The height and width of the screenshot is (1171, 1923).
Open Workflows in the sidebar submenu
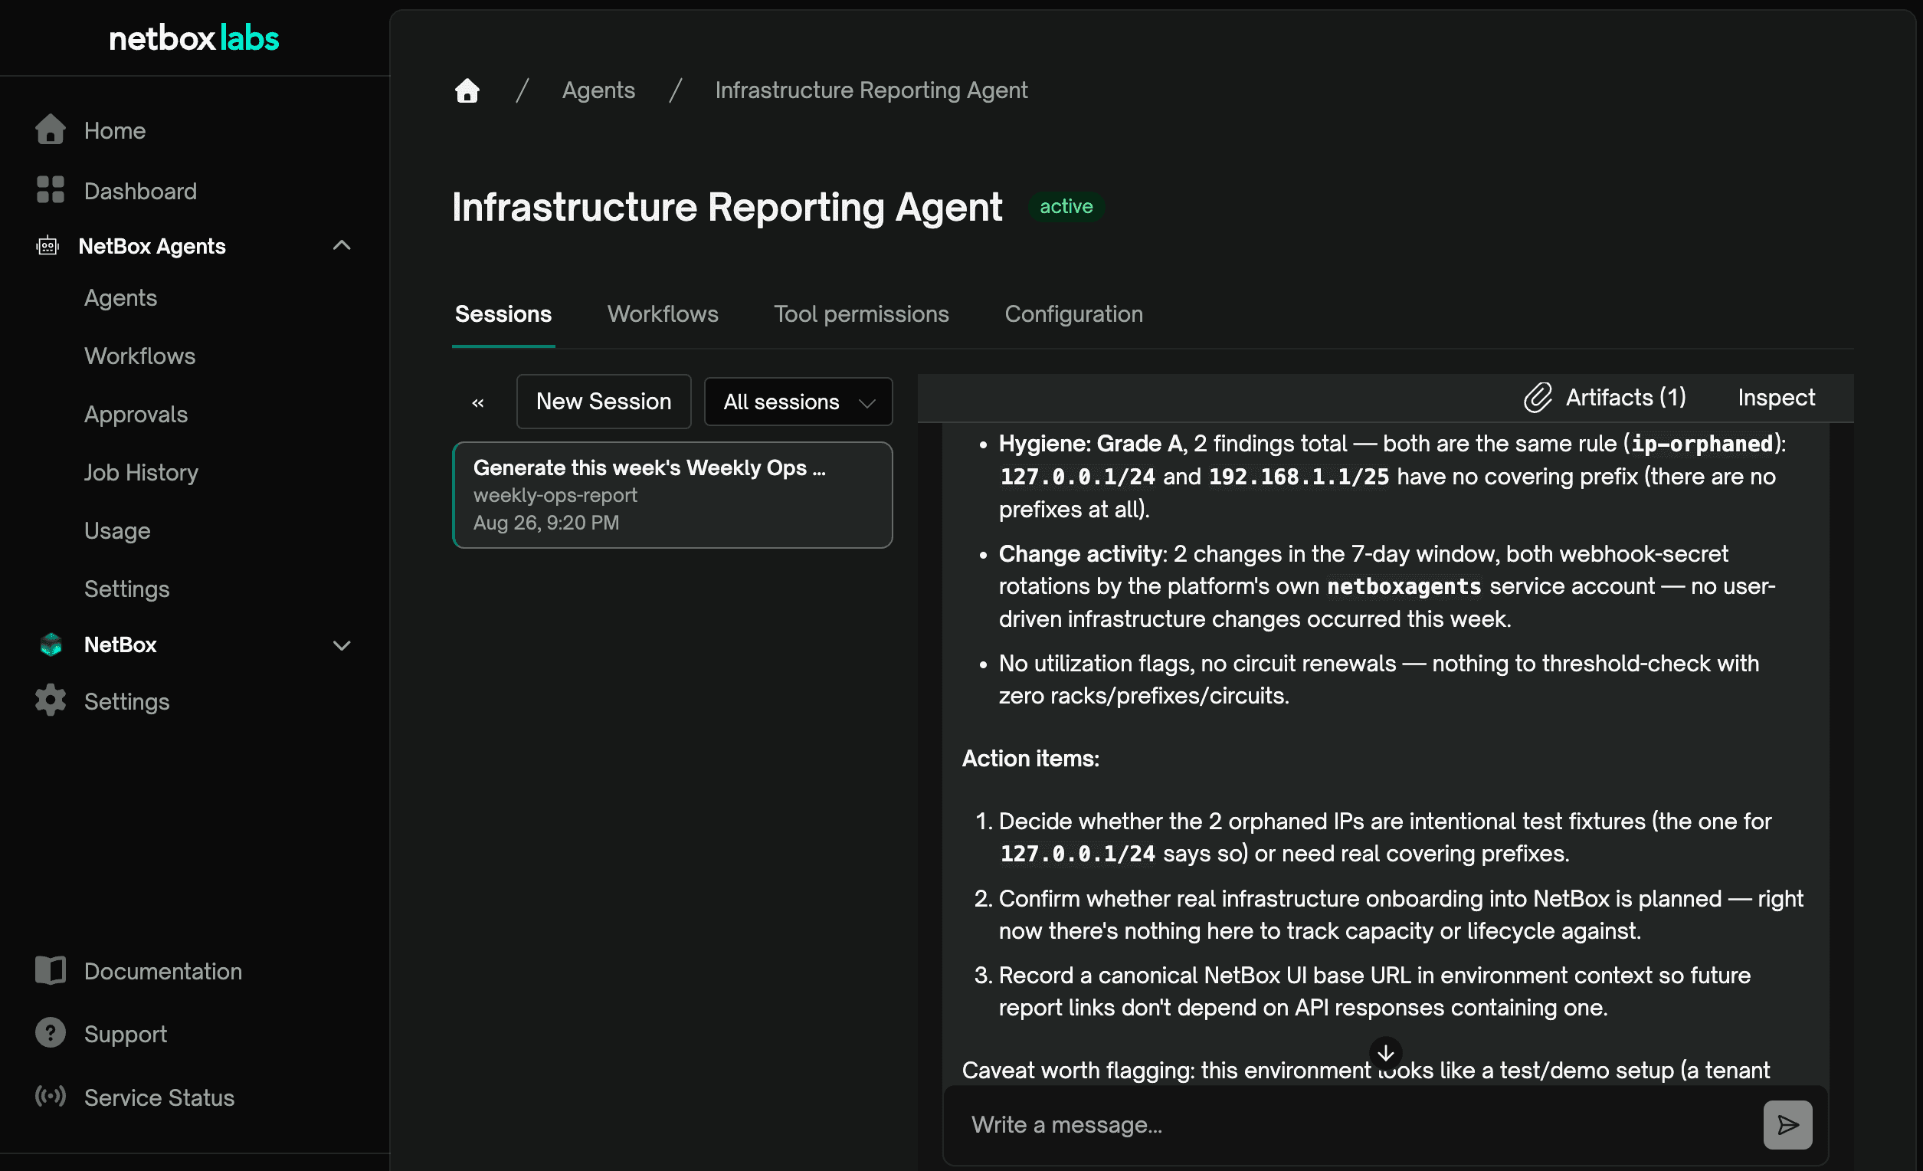pyautogui.click(x=139, y=356)
